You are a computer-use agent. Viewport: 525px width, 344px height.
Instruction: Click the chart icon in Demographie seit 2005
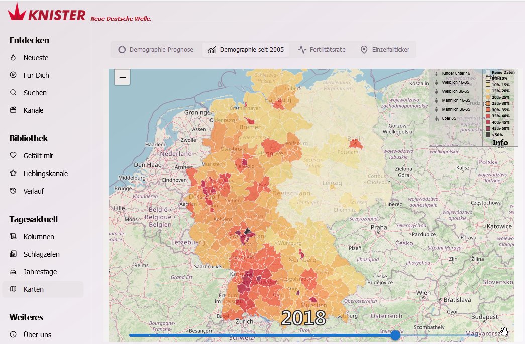pos(212,50)
